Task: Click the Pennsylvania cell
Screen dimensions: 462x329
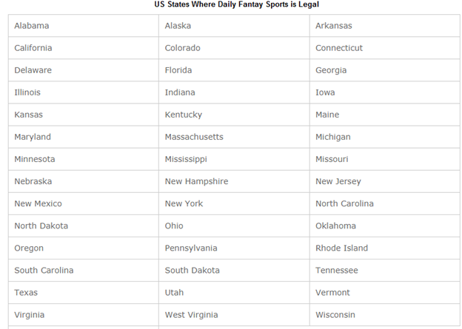Action: coord(234,248)
